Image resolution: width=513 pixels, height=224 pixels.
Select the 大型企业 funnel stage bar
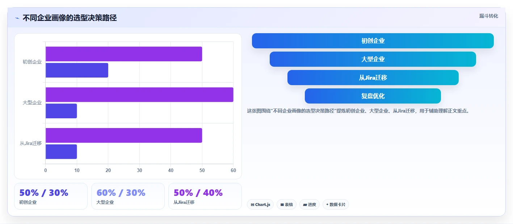click(x=373, y=59)
